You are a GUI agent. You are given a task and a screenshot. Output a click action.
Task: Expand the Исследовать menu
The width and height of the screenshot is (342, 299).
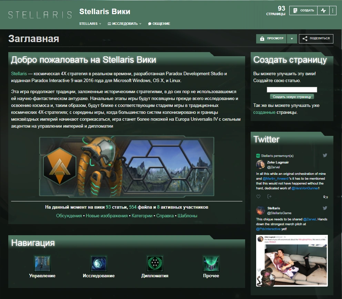pos(124,23)
